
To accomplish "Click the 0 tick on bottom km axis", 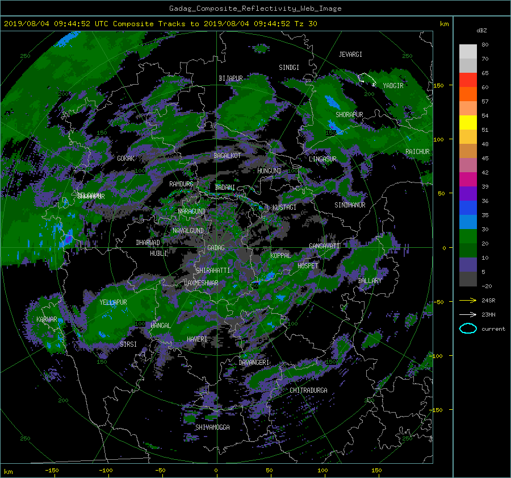I will 216,471.
